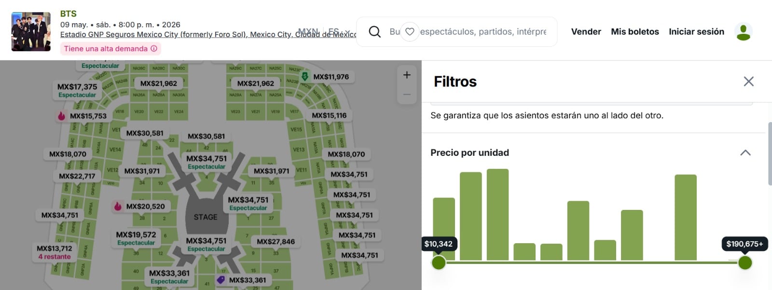Click the flame icon at MX$15,753

tap(62, 116)
